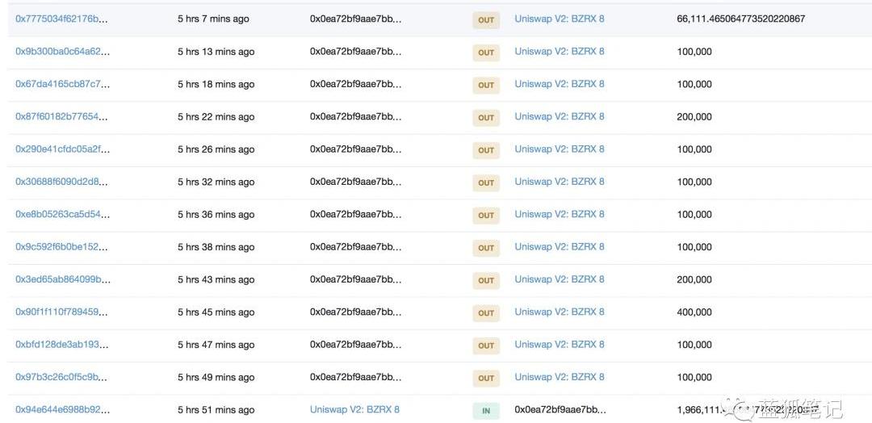Image resolution: width=872 pixels, height=423 pixels.
Task: Open transaction 0x7775034f62176b…
Action: (61, 19)
